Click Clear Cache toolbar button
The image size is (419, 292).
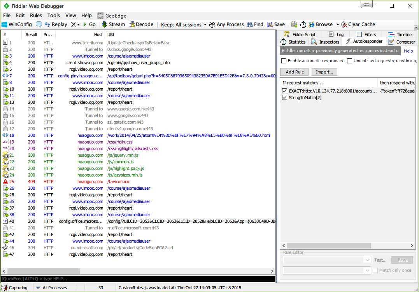[x=358, y=24]
